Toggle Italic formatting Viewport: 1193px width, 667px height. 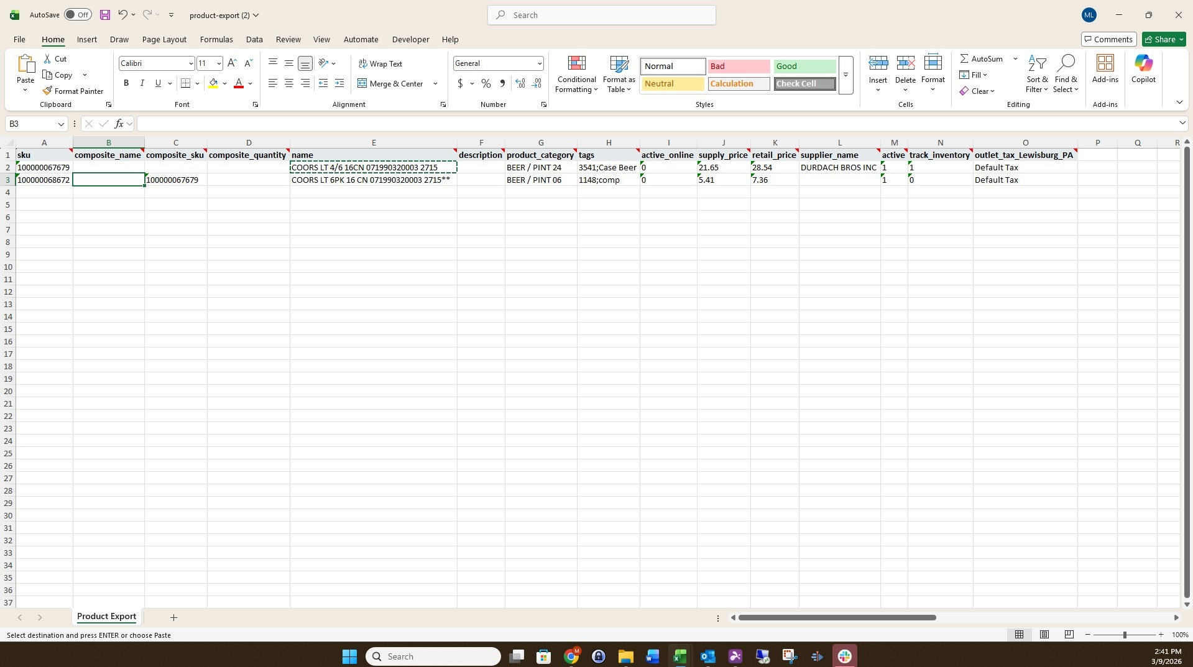[x=142, y=83]
